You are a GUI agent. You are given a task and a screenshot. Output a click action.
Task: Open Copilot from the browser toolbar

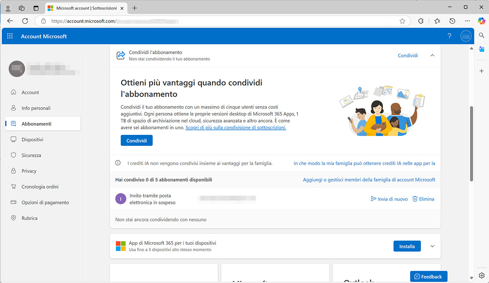click(482, 21)
